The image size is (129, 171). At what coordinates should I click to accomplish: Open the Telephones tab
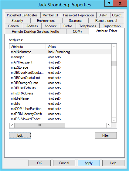[x=88, y=26]
